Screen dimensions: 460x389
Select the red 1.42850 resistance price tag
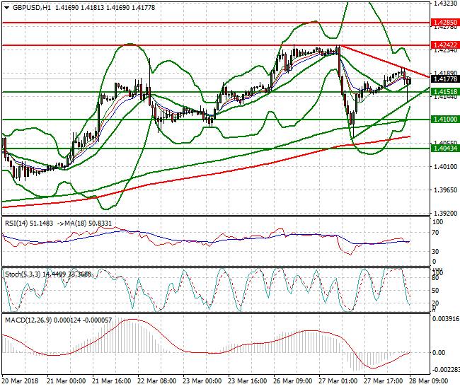pyautogui.click(x=444, y=23)
